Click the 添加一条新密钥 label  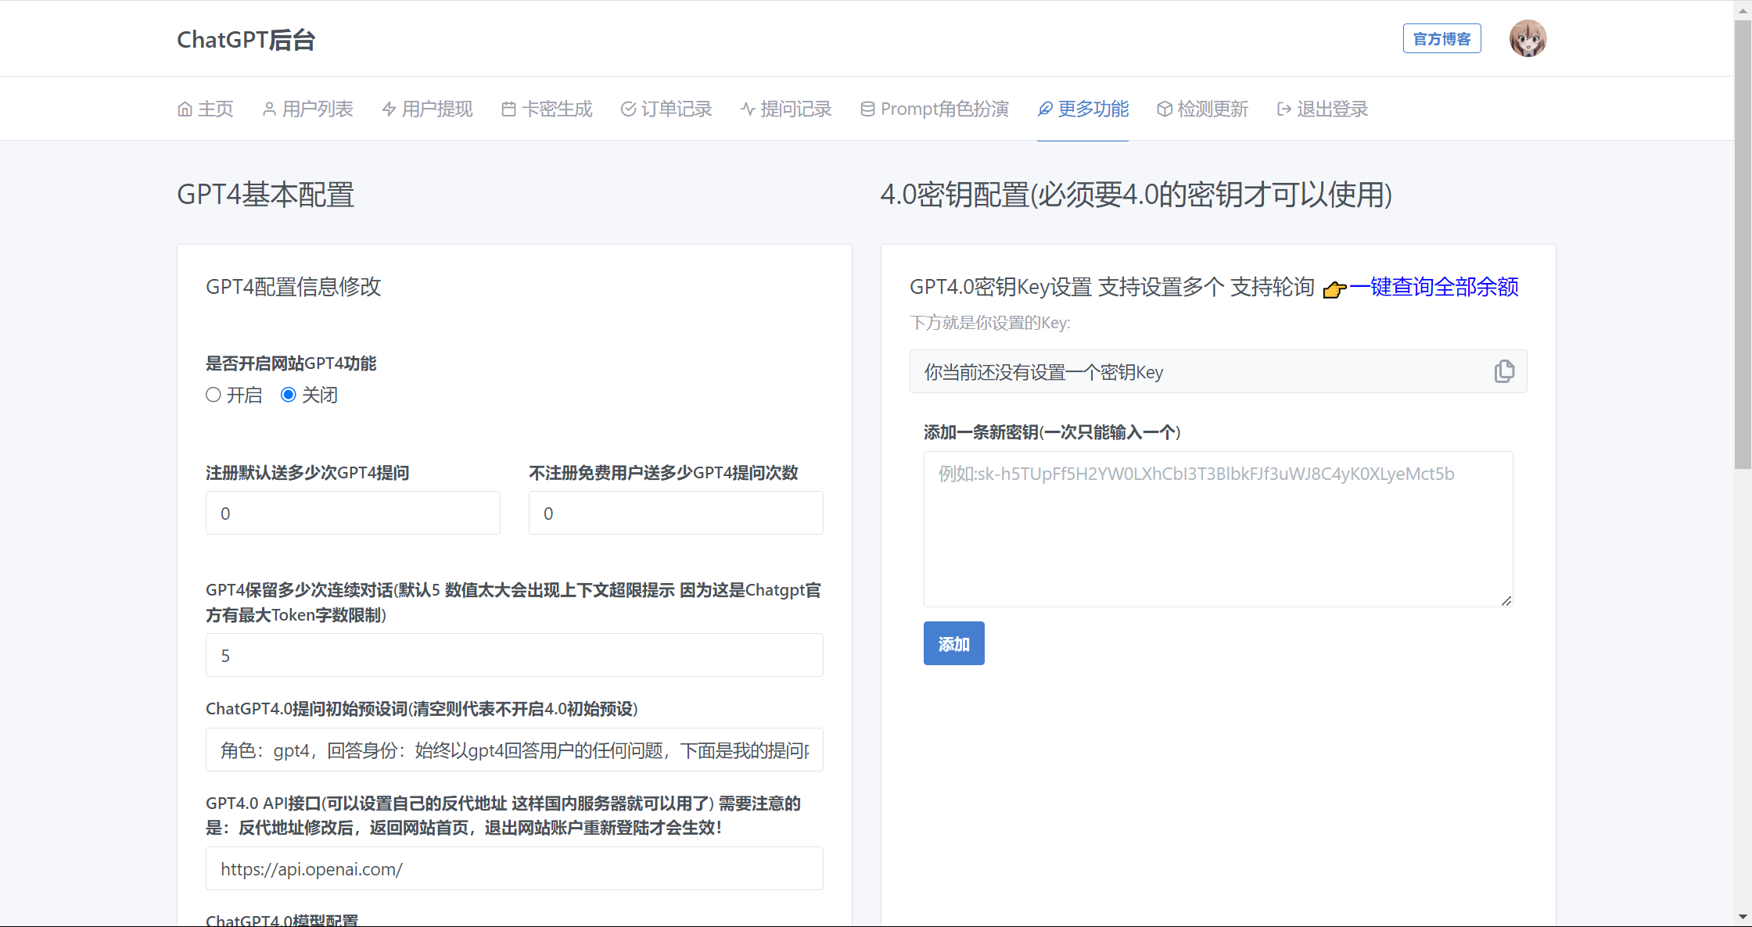pos(1052,432)
